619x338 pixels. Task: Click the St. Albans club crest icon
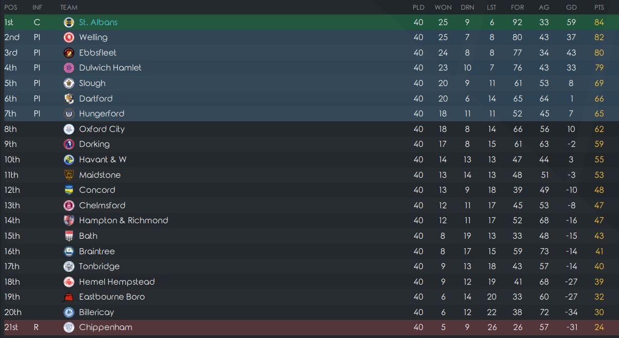68,22
